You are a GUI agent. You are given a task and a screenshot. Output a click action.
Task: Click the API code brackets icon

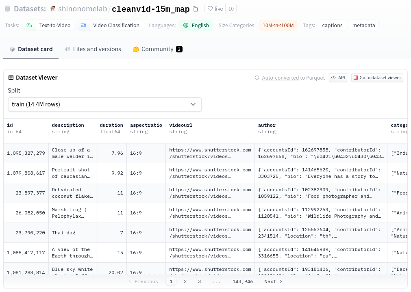(x=333, y=78)
